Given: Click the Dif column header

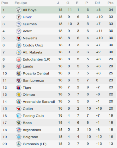Looking at the screenshot, I should point(97,3).
